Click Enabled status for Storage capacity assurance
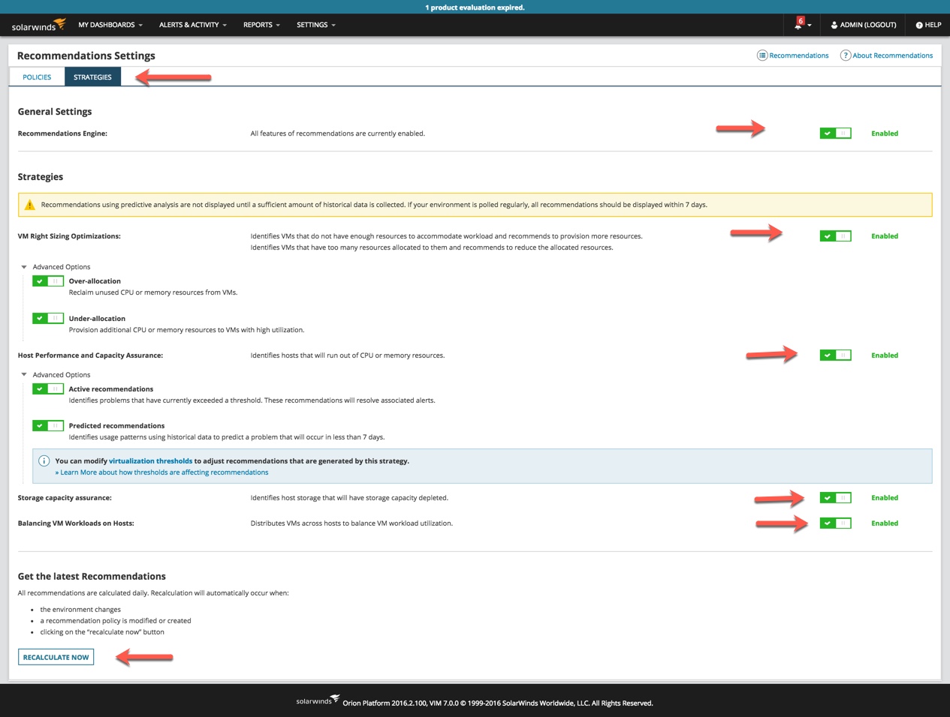Image resolution: width=950 pixels, height=717 pixels. coord(885,498)
